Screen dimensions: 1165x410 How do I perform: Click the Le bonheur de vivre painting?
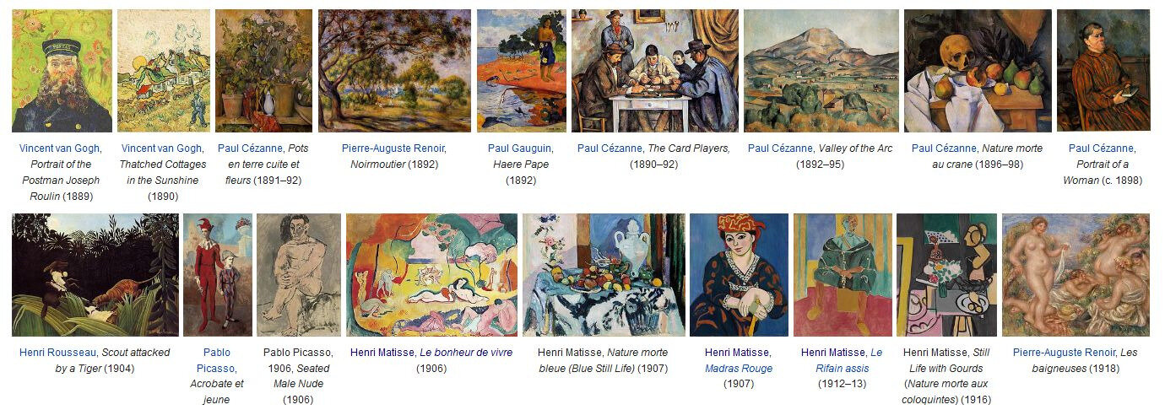[x=431, y=275]
